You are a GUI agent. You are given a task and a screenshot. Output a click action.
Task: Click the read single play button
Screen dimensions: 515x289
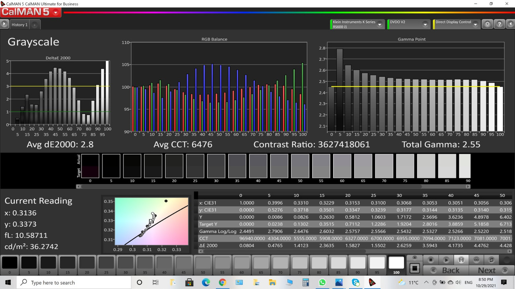tap(446, 260)
